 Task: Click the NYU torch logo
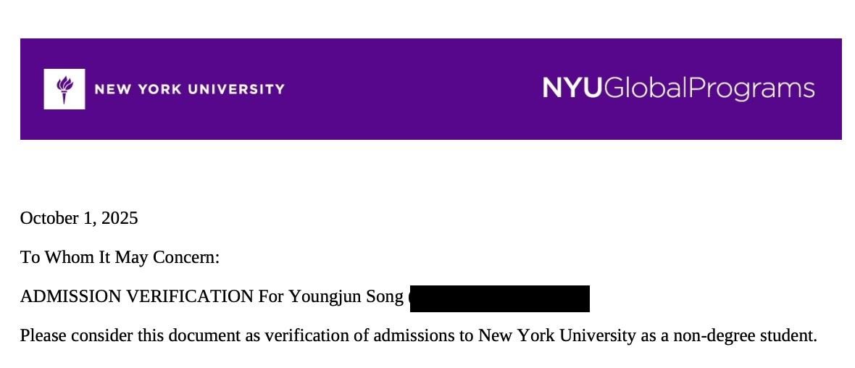click(64, 89)
